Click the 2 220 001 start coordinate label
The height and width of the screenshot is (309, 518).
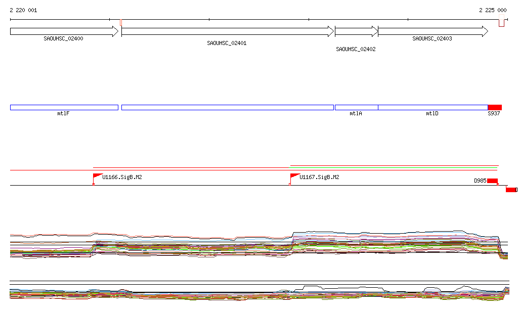[23, 10]
